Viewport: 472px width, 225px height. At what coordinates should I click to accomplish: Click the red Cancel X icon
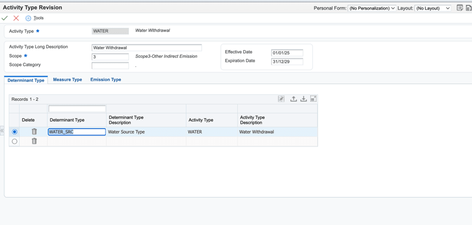click(16, 19)
